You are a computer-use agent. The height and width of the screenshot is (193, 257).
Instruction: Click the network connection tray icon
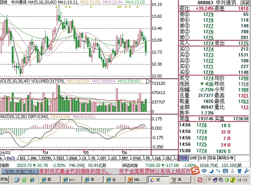[x=215, y=180]
